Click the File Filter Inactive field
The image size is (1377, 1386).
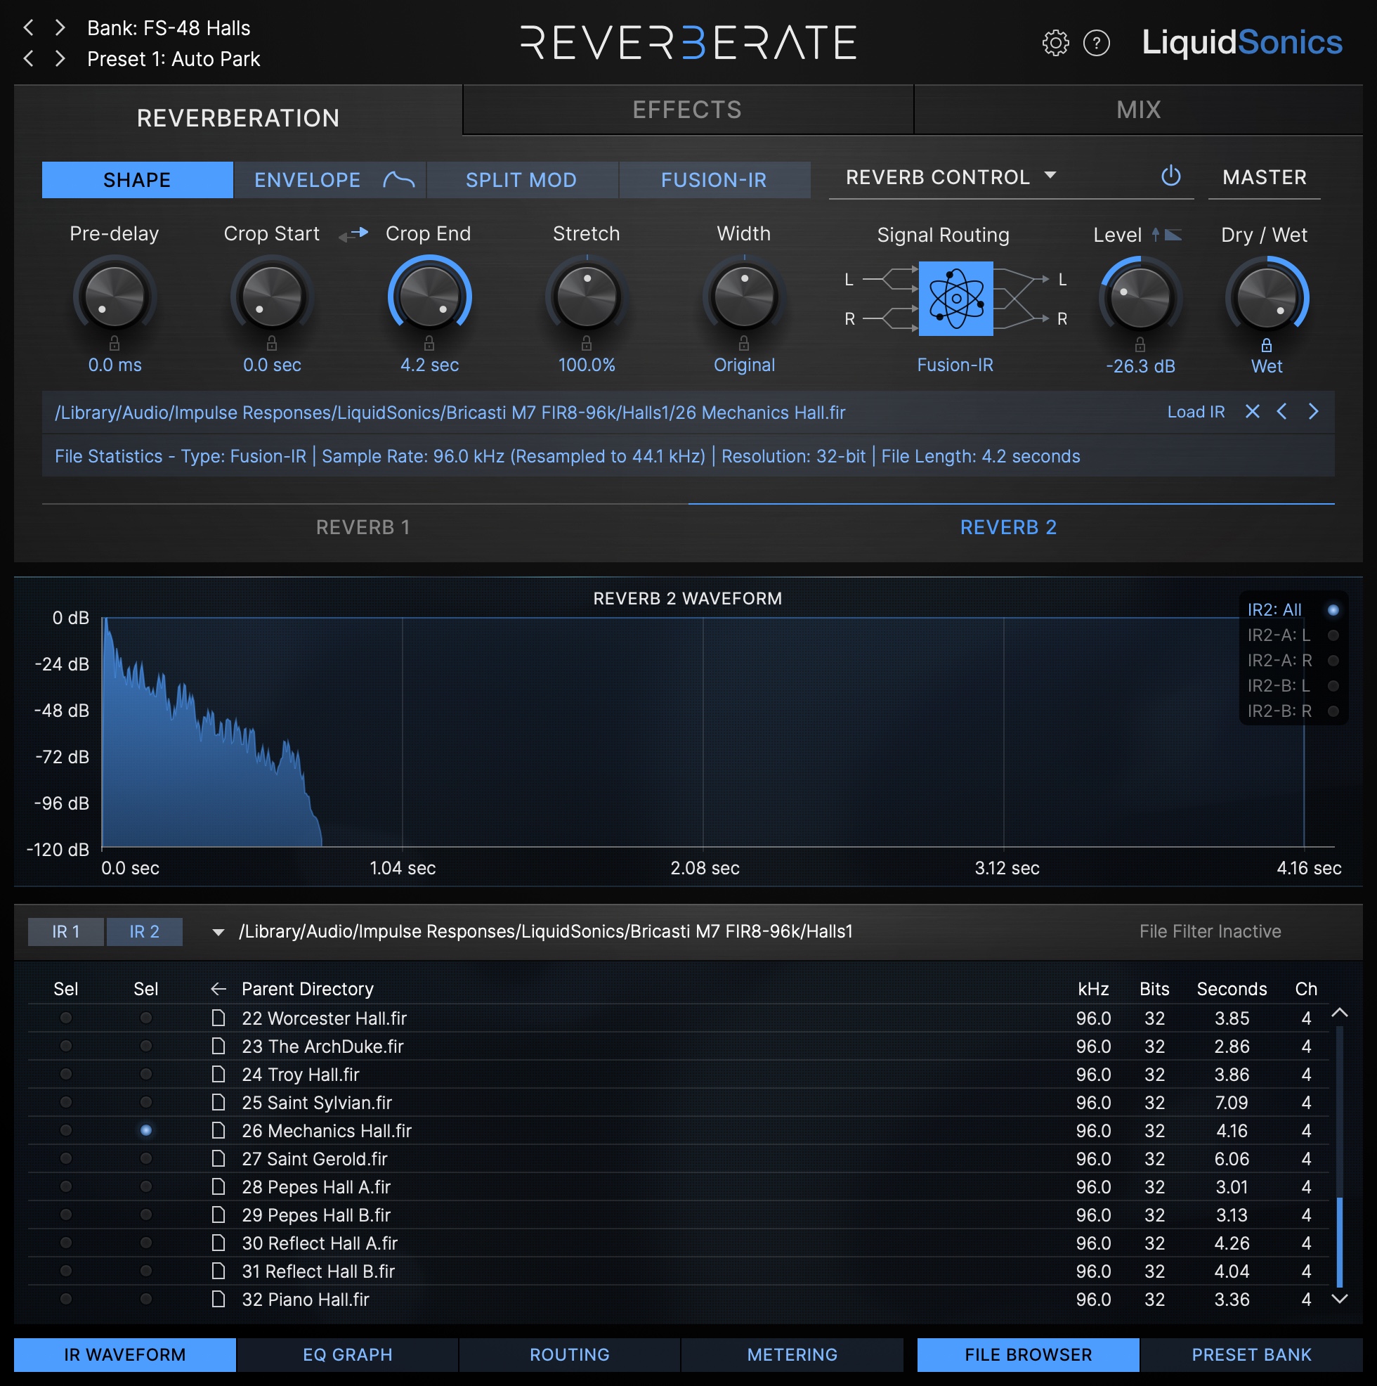[1210, 931]
